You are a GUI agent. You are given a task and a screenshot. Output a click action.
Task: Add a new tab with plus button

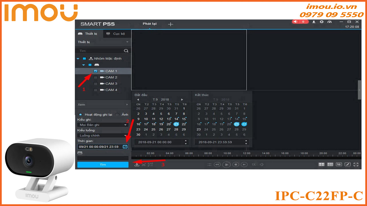point(170,24)
